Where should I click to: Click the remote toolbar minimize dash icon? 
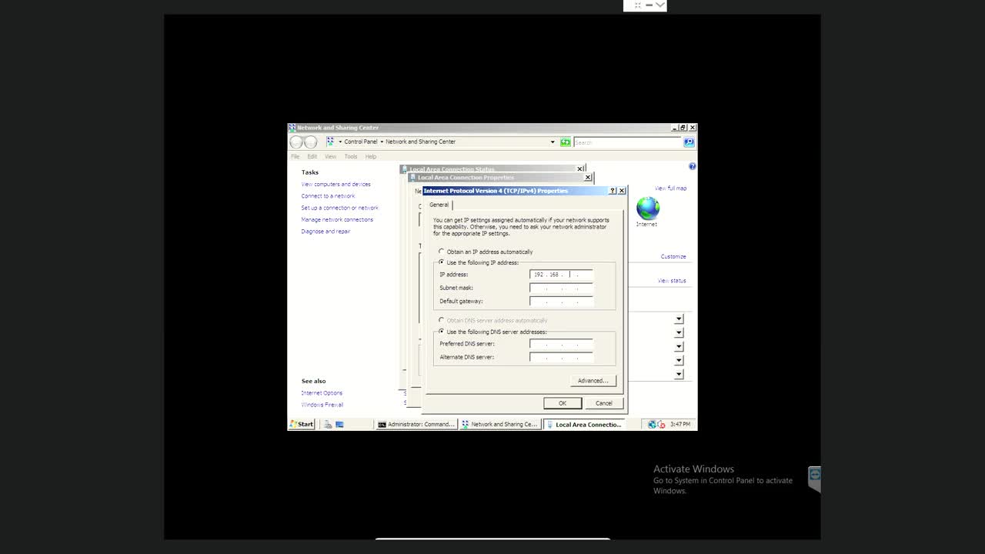pos(649,5)
